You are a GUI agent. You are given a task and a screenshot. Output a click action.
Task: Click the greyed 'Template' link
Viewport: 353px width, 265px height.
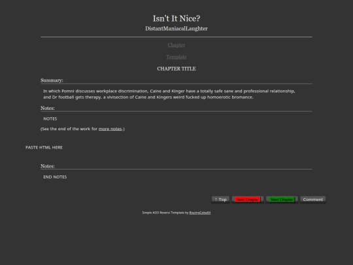coord(176,57)
